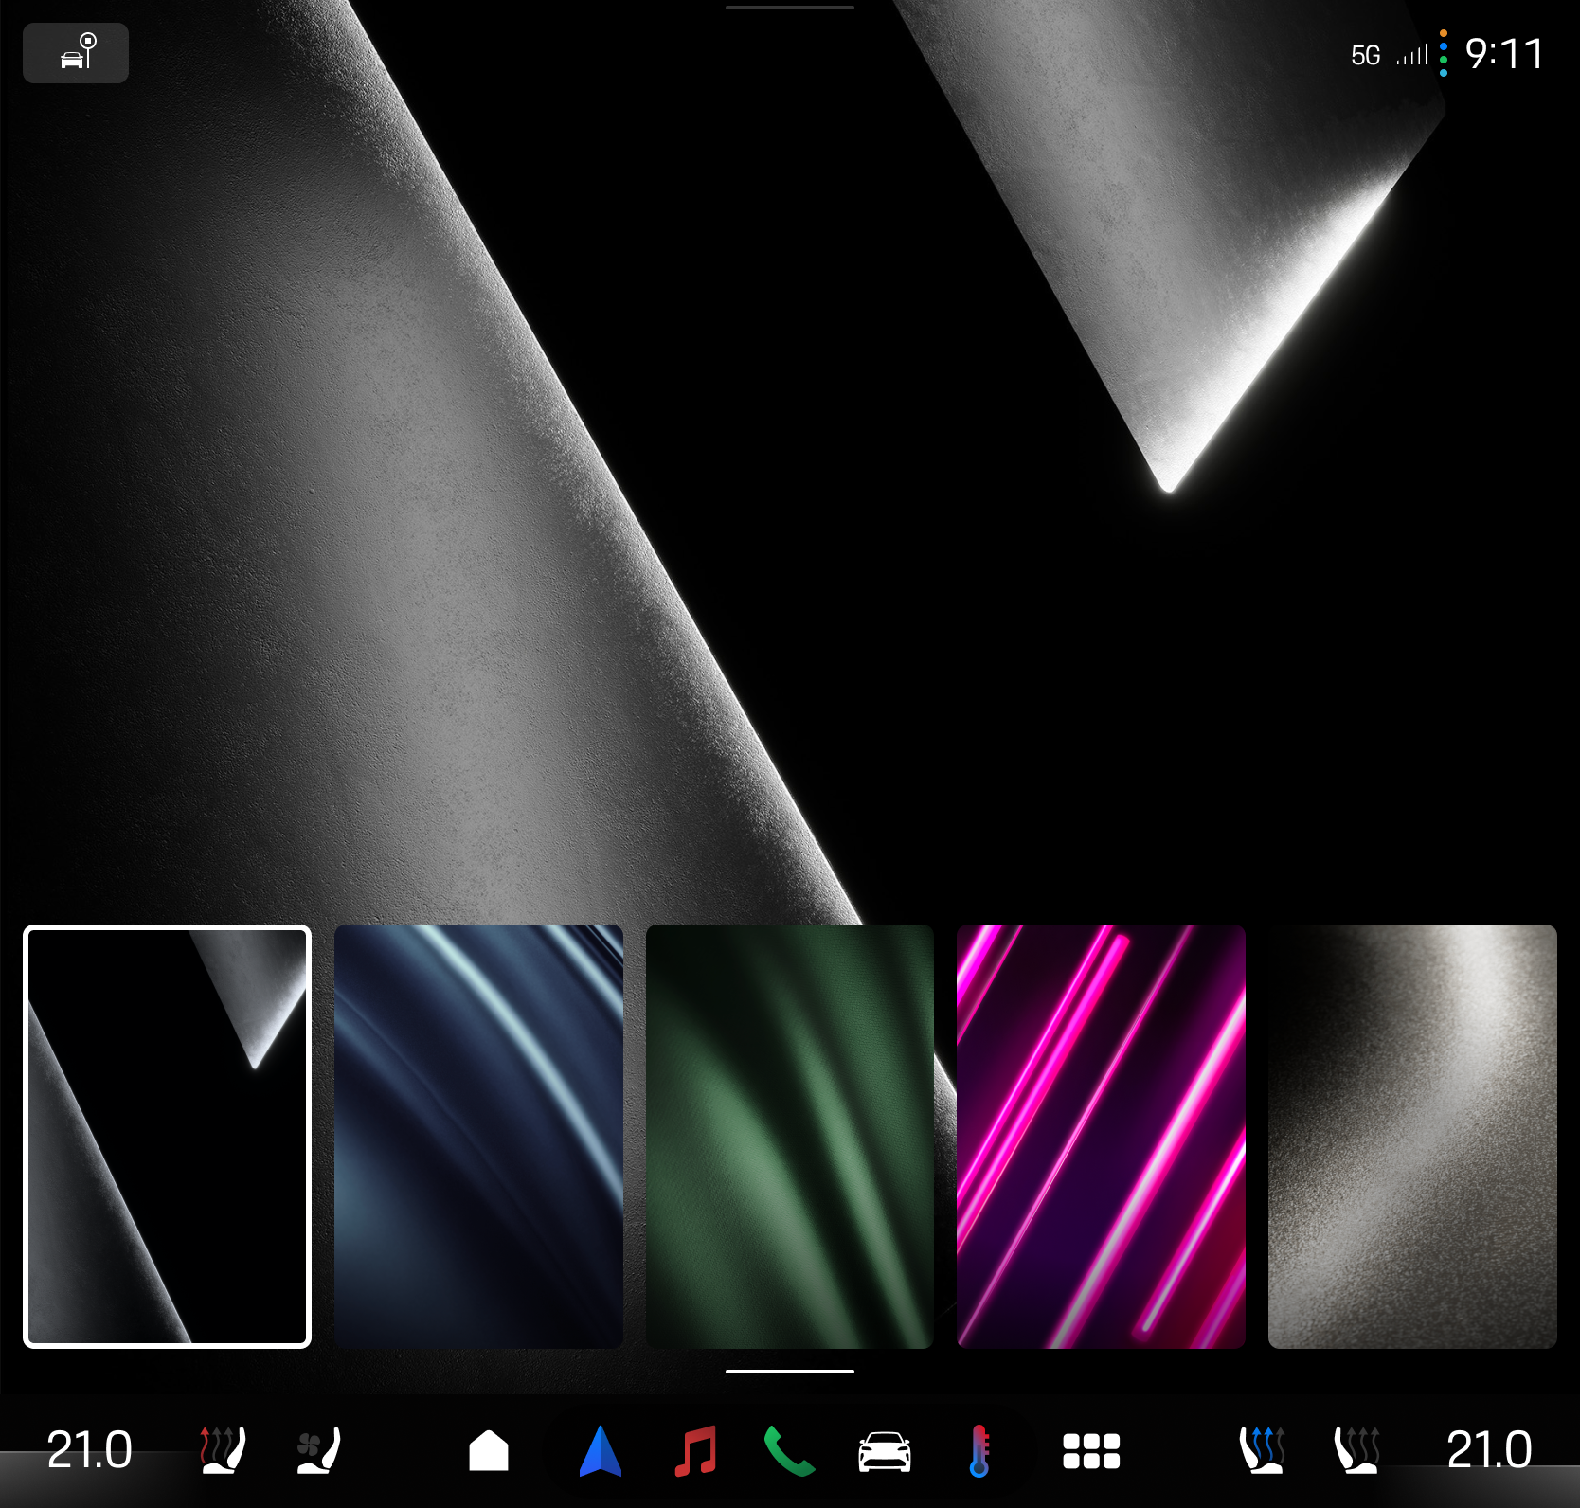Image resolution: width=1580 pixels, height=1508 pixels.
Task: Tap the 9:11 clock in status bar
Action: pyautogui.click(x=1504, y=53)
